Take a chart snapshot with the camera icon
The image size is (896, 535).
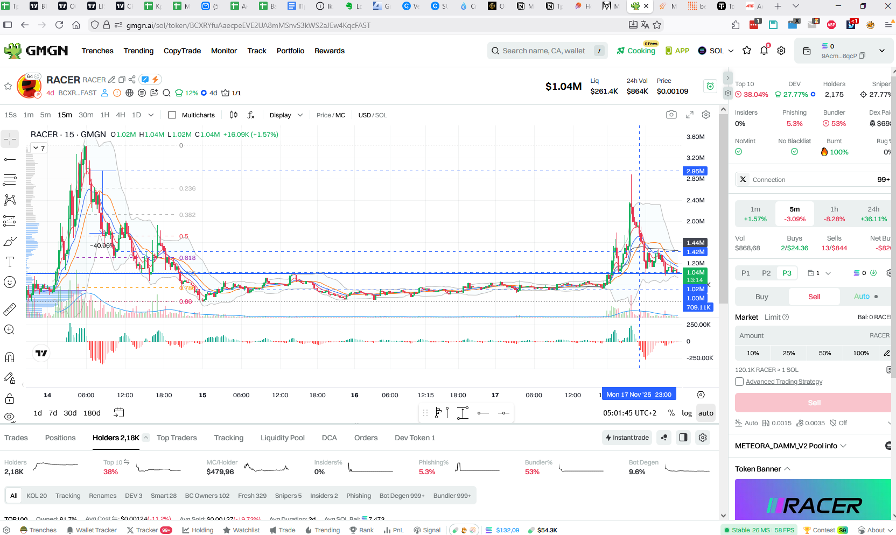pyautogui.click(x=671, y=115)
